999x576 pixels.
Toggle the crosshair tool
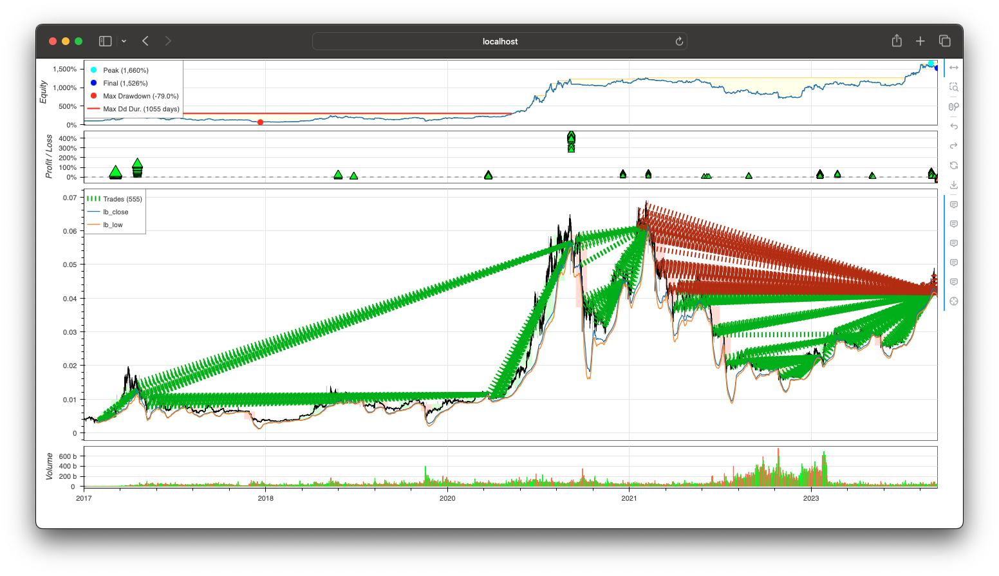(953, 301)
